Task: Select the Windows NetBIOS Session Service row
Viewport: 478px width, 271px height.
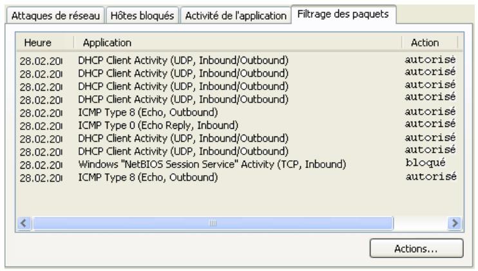Action: coord(213,164)
